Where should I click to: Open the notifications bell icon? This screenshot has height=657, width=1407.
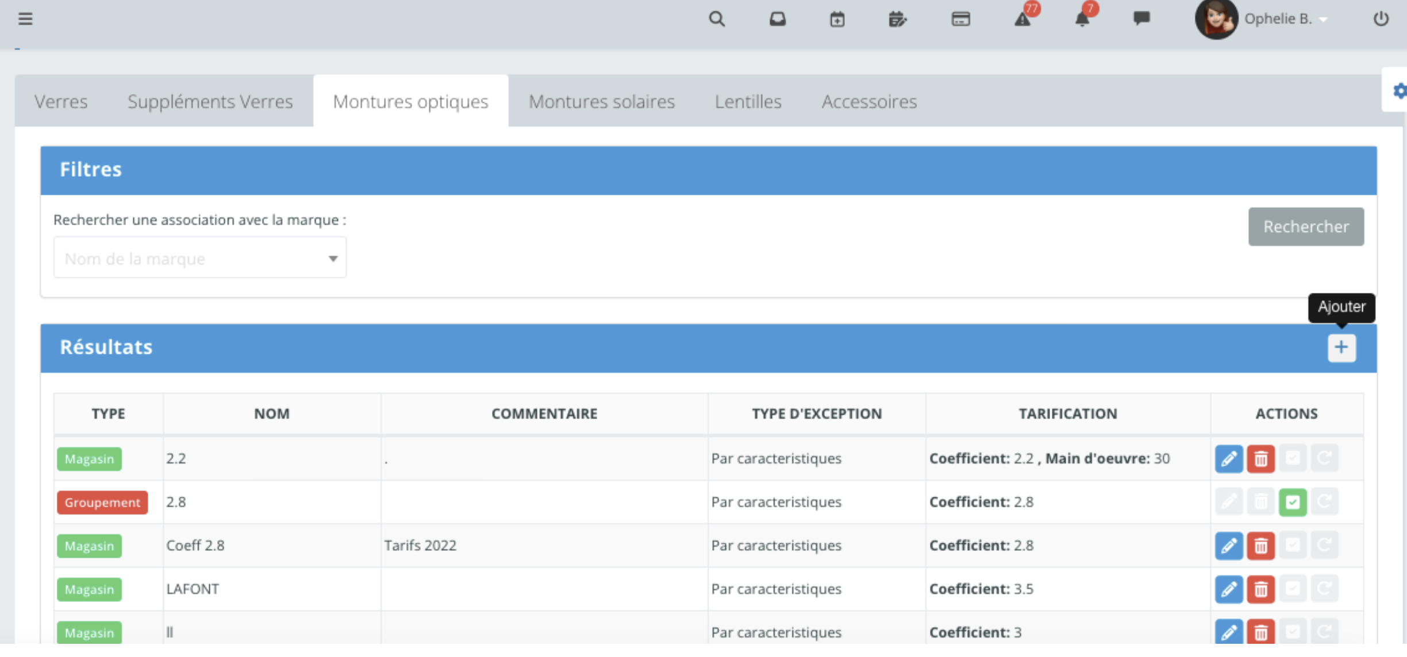pyautogui.click(x=1082, y=19)
